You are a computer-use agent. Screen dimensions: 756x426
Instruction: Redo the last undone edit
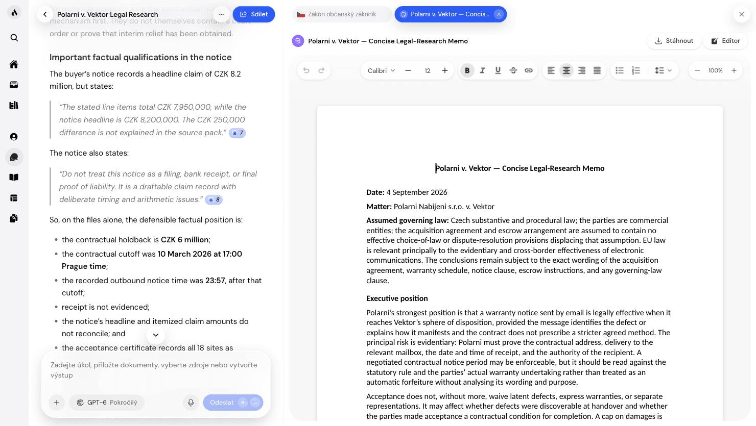[x=322, y=70]
